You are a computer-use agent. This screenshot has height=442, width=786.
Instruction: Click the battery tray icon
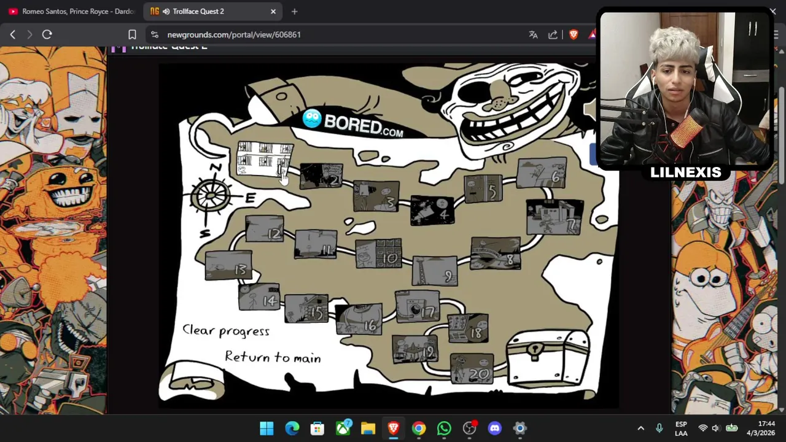coord(731,428)
